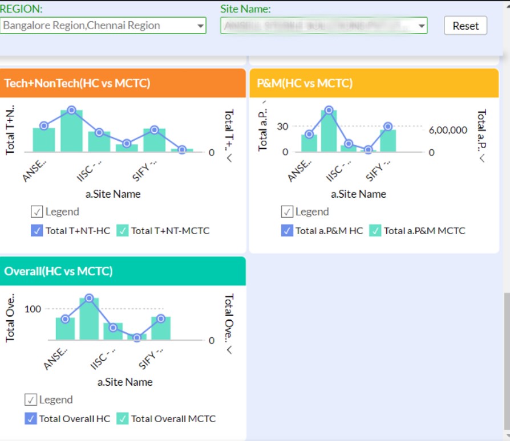Toggle Legend checkbox in Tech+NonTech chart

tap(37, 212)
